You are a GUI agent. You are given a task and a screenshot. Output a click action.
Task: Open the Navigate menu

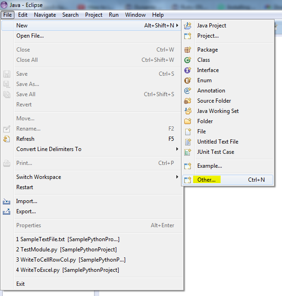(45, 15)
